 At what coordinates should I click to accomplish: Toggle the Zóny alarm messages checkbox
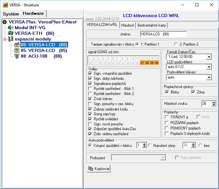pos(193,92)
